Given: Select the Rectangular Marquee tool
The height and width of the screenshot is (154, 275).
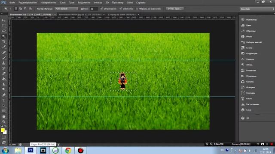Looking at the screenshot, I should [x=4, y=26].
